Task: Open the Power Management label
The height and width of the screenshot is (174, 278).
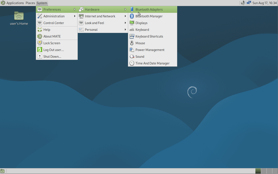Action: (x=150, y=50)
